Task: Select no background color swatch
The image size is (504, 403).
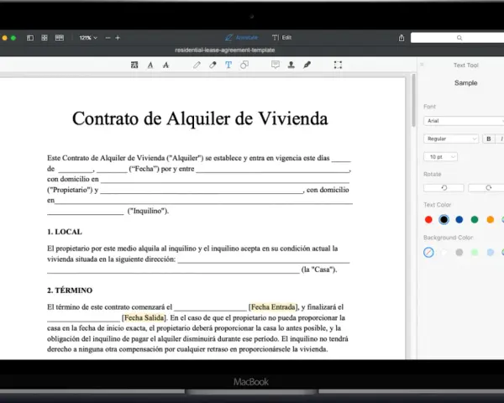Action: click(x=428, y=252)
